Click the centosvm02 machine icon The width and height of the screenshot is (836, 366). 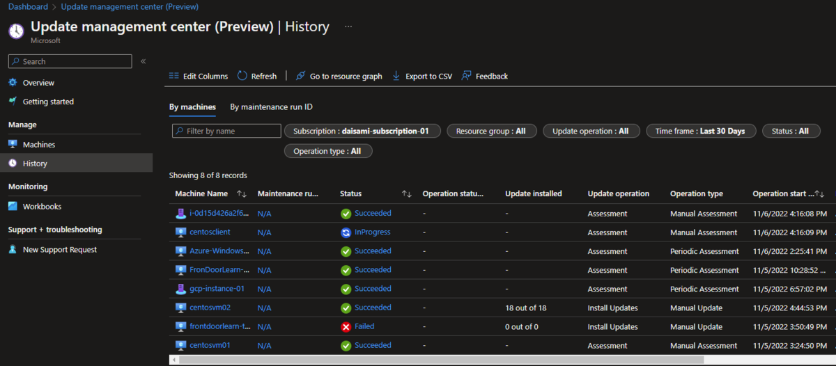[180, 308]
